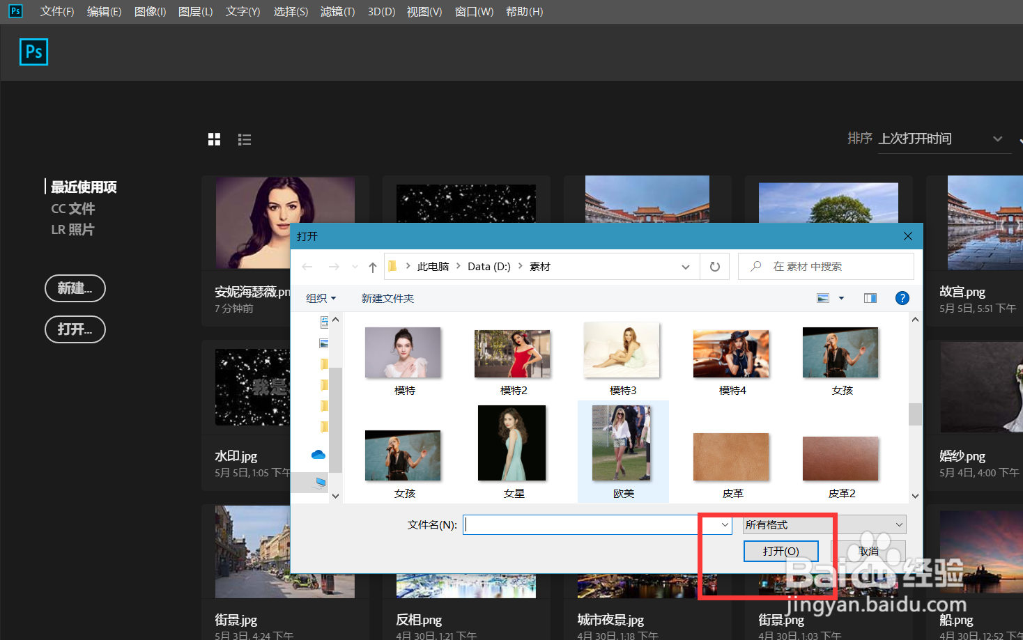Switch to grid view icon

click(x=214, y=139)
